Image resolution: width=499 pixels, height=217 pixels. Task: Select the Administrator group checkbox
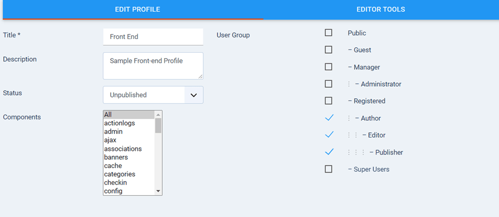[x=329, y=84]
